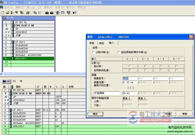The height and width of the screenshot is (135, 195).
Task: Switch to the 常规 tab
Action: (x=92, y=43)
